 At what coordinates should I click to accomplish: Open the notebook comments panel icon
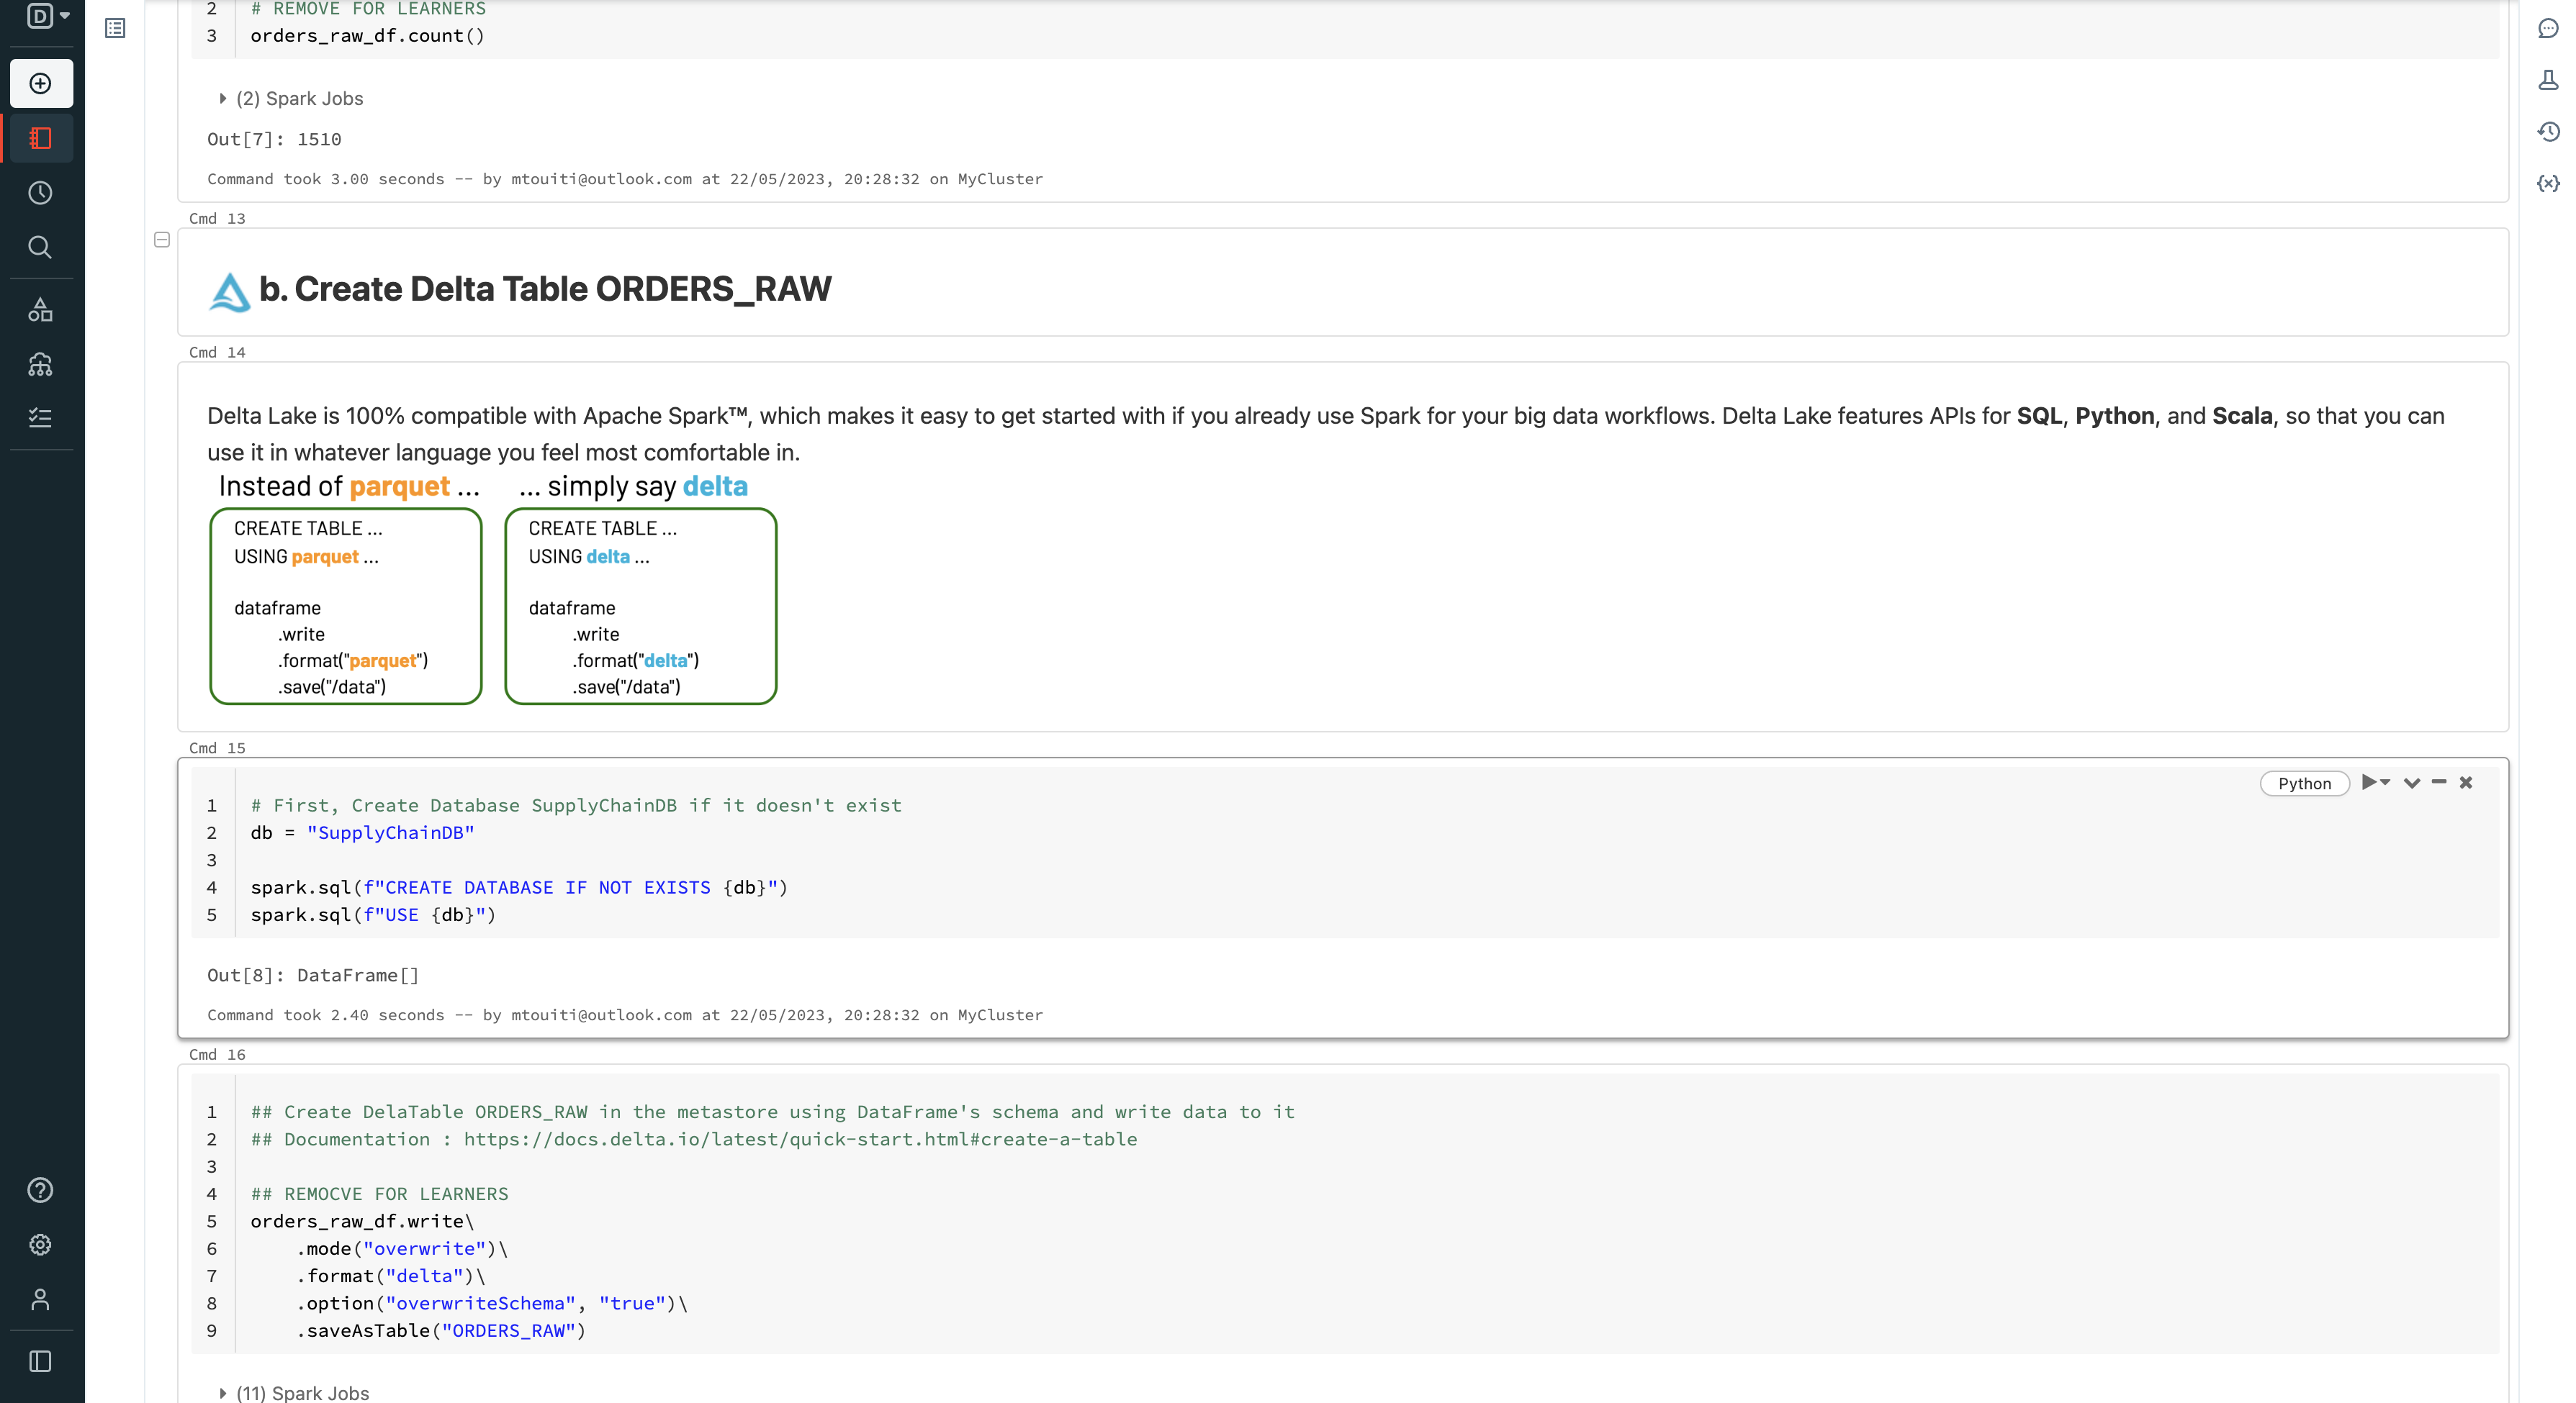point(2548,28)
